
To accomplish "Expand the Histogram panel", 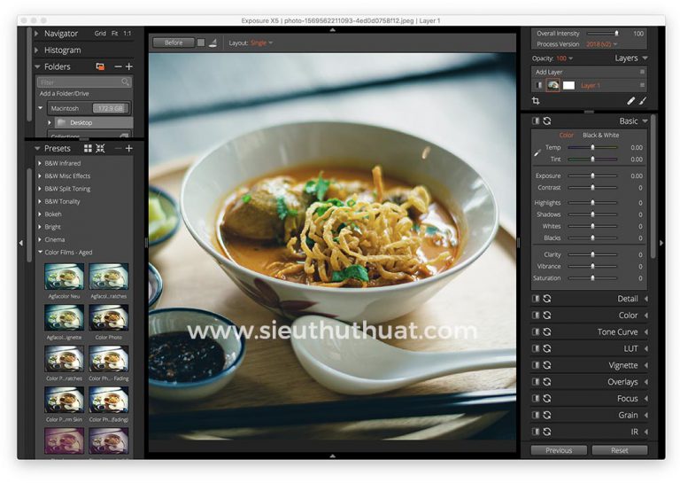I will click(x=37, y=50).
